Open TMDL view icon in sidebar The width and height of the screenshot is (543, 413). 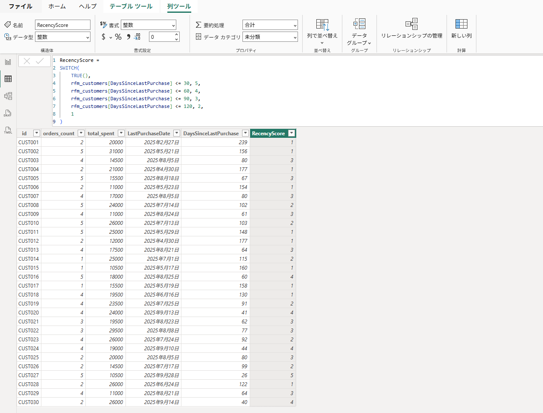point(8,130)
